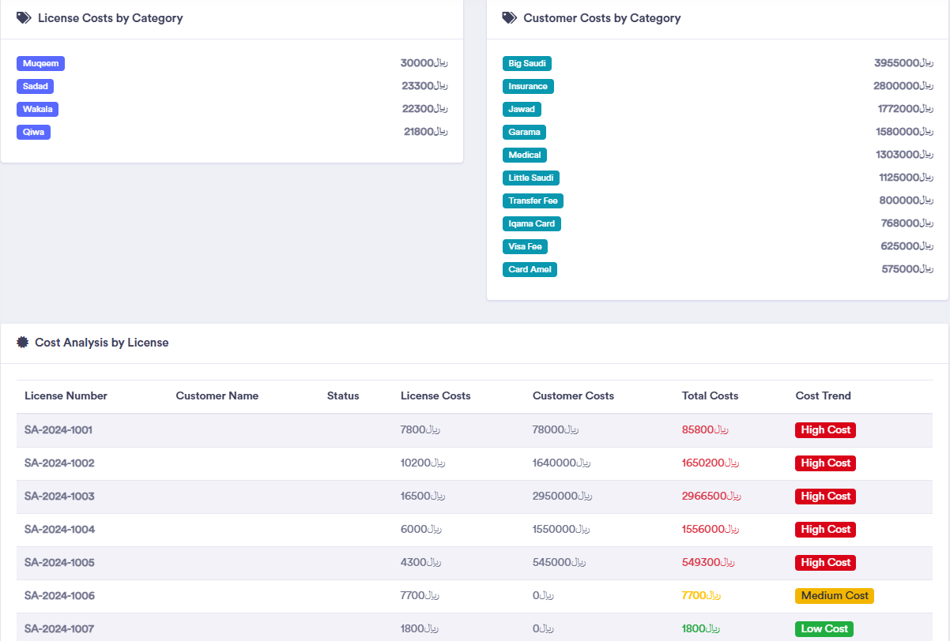The height and width of the screenshot is (641, 950).
Task: Click total cost 1556000 value
Action: [x=711, y=530]
